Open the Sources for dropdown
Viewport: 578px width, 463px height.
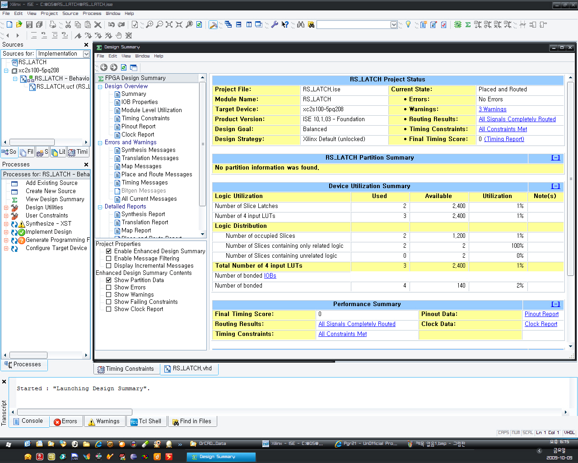click(86, 54)
